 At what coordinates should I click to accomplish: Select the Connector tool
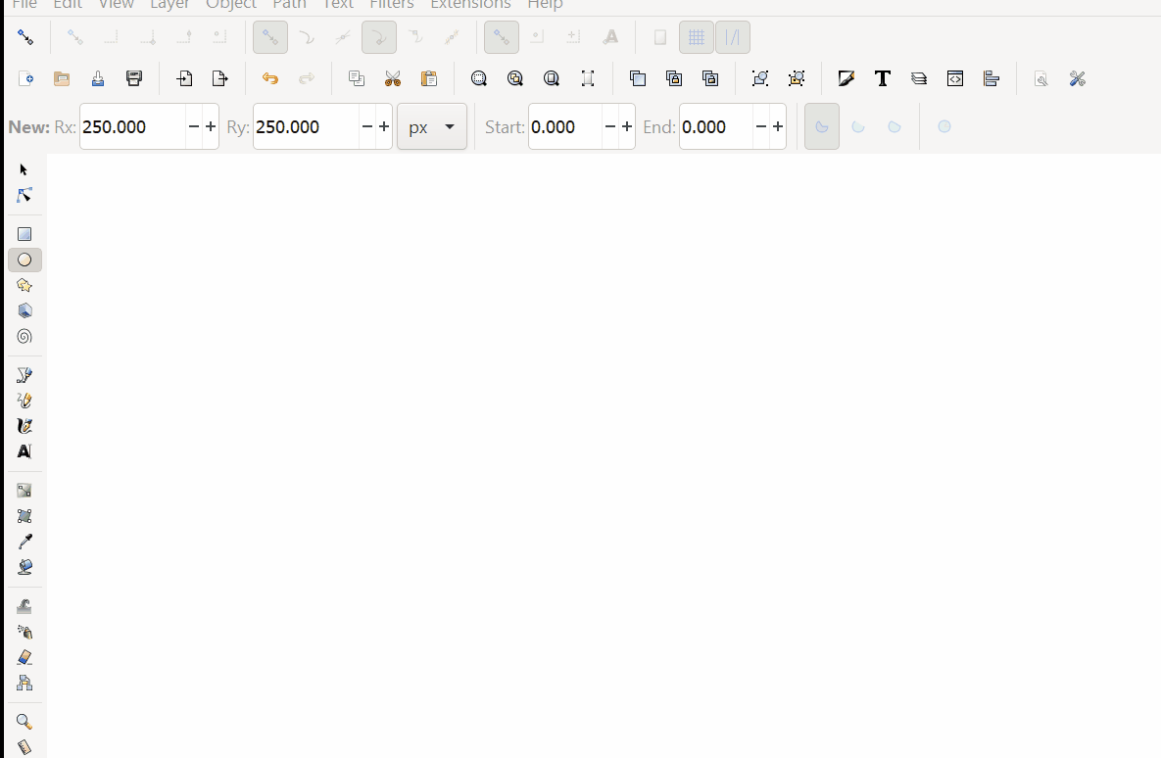[24, 683]
